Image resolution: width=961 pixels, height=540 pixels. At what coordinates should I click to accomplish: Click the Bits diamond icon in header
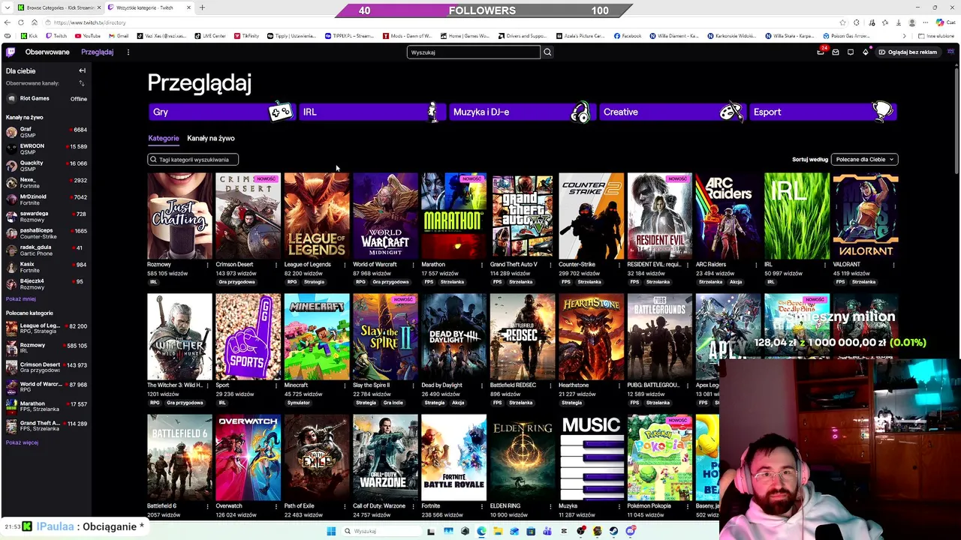(x=866, y=52)
